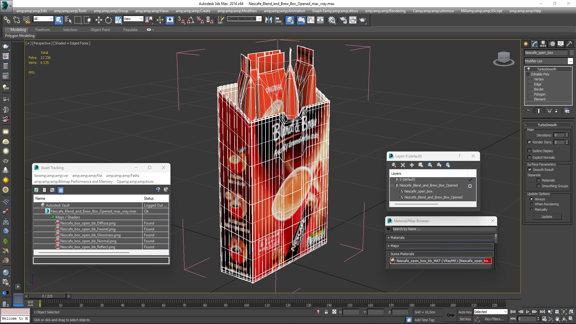This screenshot has width=576, height=324.
Task: Click Play Animation button
Action: (x=528, y=312)
